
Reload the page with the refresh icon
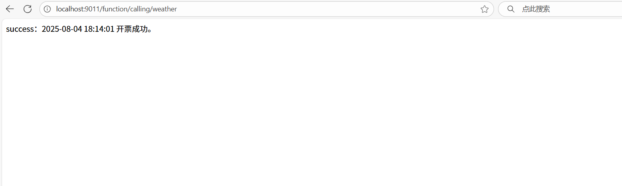[x=28, y=9]
